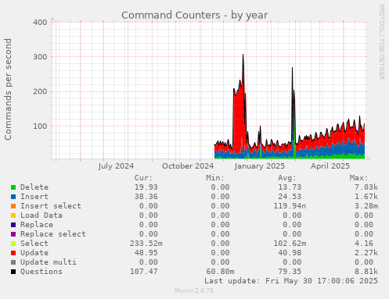Click the dark blue Replace legend swatch
This screenshot has height=299, width=389.
13,225
